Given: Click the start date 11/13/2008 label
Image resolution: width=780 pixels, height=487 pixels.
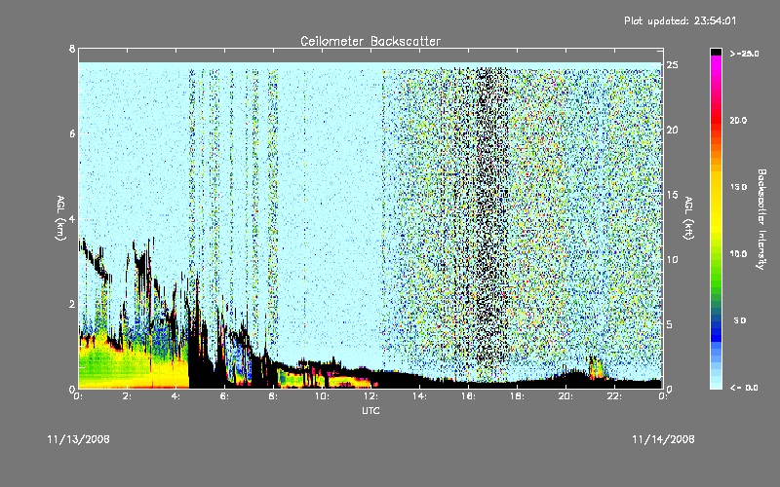Looking at the screenshot, I should click(78, 439).
